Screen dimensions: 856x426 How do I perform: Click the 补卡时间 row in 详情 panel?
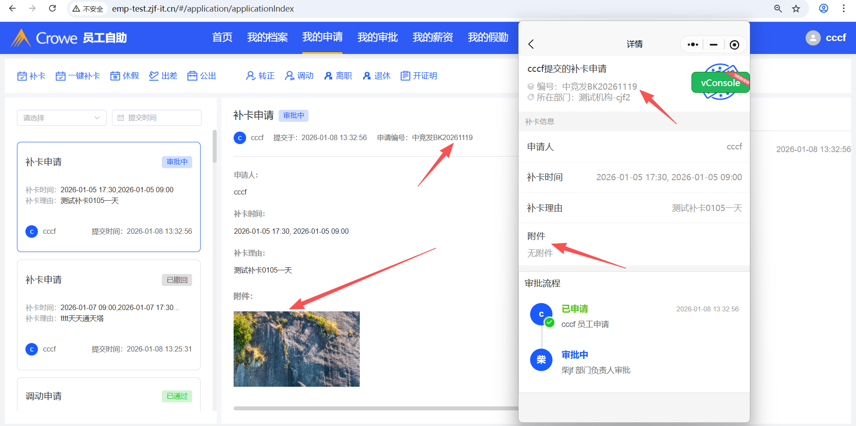coord(634,177)
